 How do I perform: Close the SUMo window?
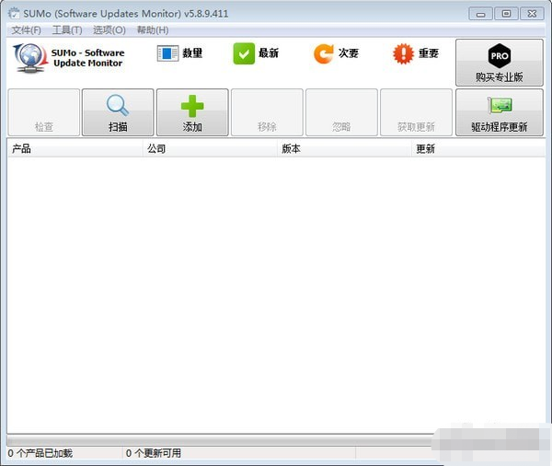(x=532, y=14)
